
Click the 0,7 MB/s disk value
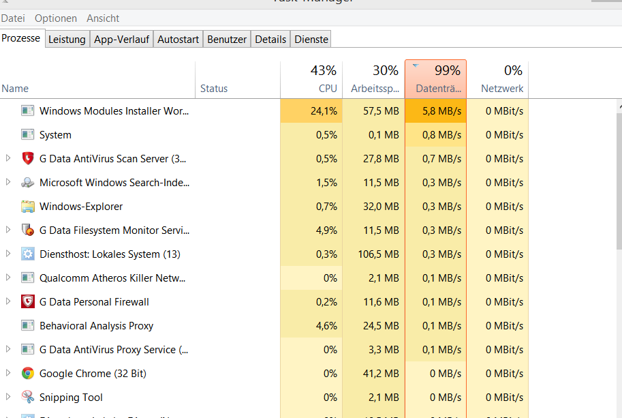[x=441, y=159]
